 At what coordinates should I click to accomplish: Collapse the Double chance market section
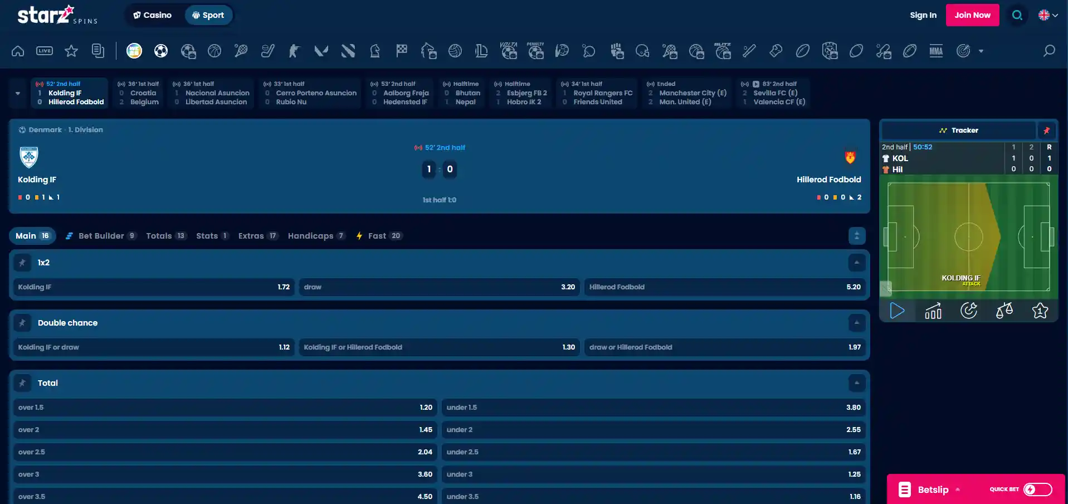click(x=857, y=323)
